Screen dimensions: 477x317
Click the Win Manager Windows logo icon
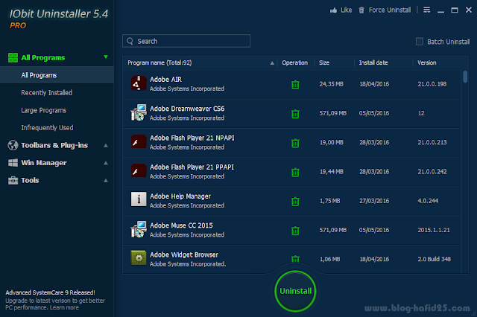13,163
